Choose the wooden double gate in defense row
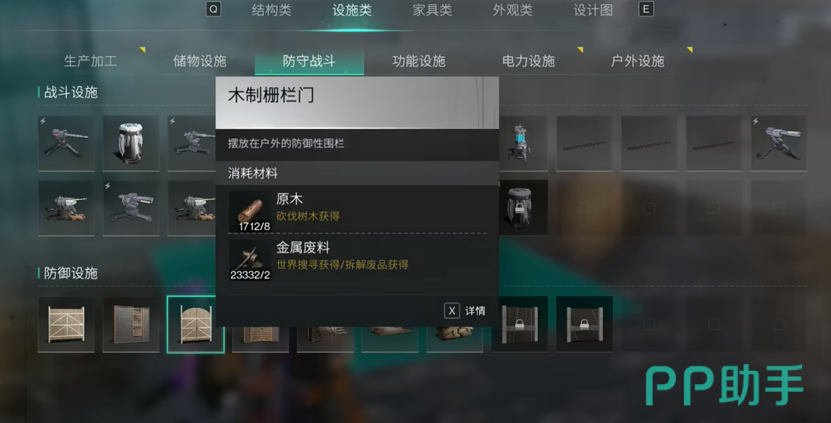 65,324
